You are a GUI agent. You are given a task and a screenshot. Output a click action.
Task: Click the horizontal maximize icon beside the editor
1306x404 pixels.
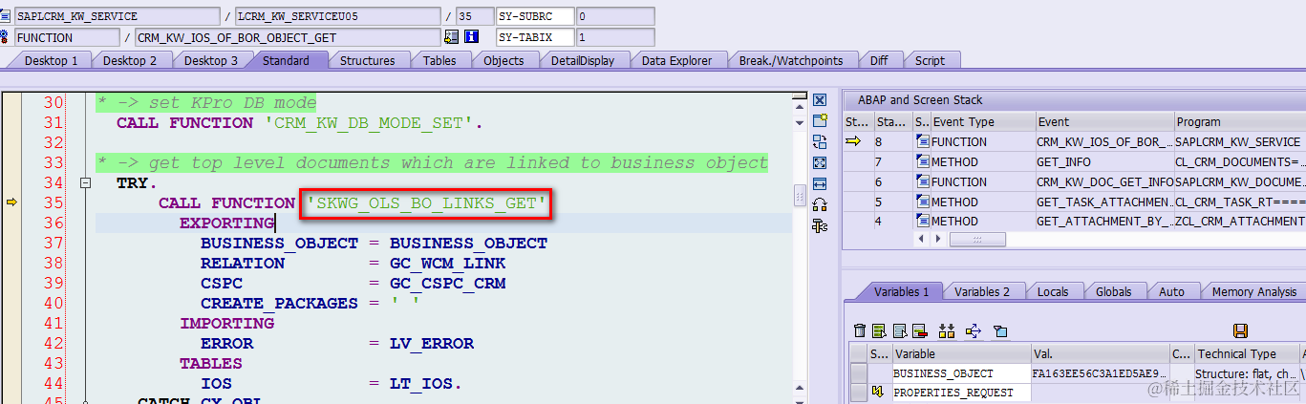click(x=819, y=183)
